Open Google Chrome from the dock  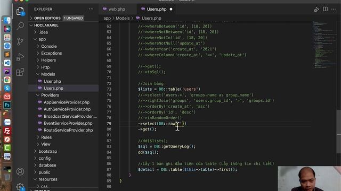coord(7,80)
